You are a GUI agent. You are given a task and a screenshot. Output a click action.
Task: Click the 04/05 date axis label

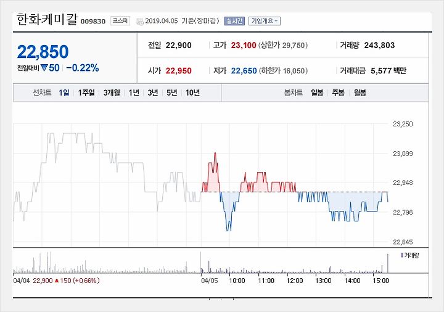click(210, 281)
